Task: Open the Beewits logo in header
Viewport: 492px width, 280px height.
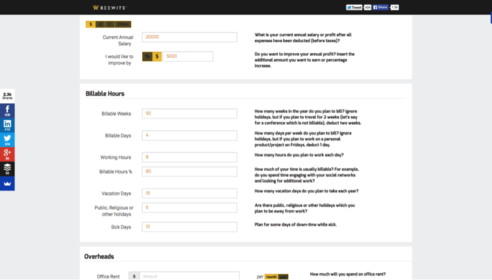Action: click(x=110, y=8)
